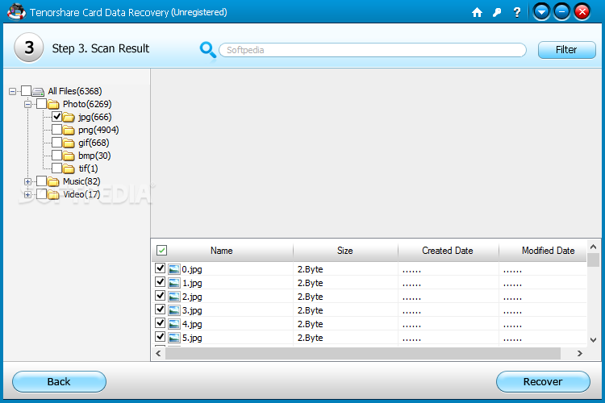Uncheck the 5.jpg file checkbox
The width and height of the screenshot is (605, 403).
[x=161, y=337]
